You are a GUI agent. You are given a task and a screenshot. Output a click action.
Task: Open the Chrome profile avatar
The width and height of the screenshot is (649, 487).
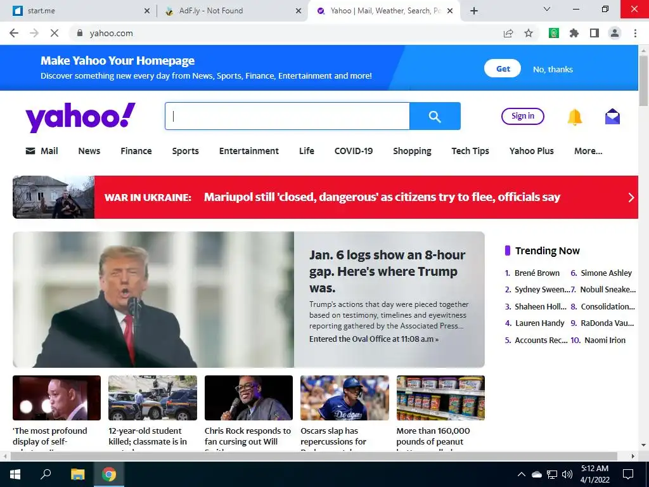tap(615, 33)
